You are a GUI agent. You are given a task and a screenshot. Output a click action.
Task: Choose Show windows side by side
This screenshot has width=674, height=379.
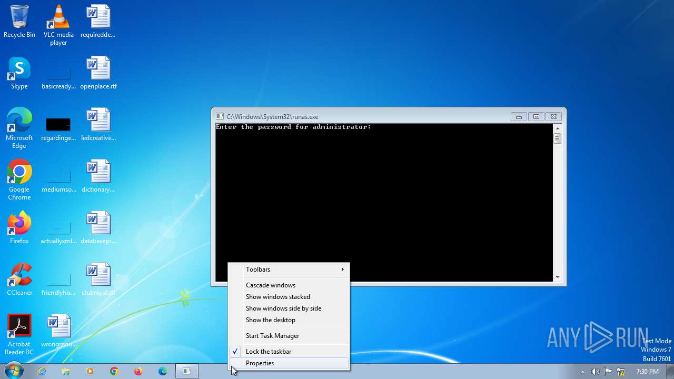pos(289,308)
